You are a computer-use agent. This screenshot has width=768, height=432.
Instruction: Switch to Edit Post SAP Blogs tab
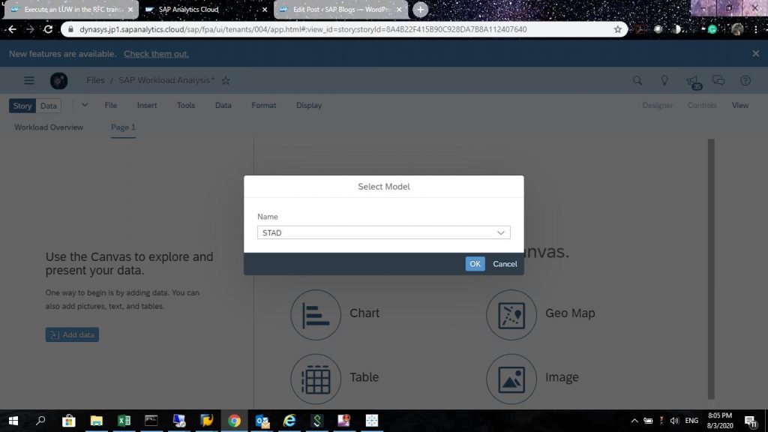tap(341, 10)
